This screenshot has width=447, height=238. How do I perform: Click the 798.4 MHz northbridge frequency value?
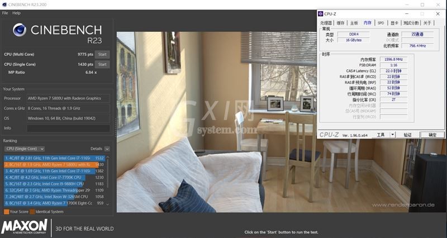[417, 46]
